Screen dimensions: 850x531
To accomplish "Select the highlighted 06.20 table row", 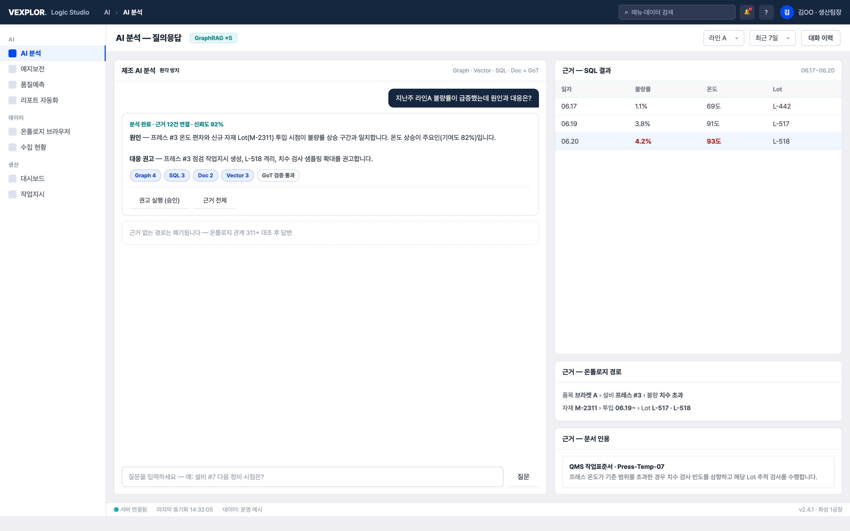I will coord(698,141).
